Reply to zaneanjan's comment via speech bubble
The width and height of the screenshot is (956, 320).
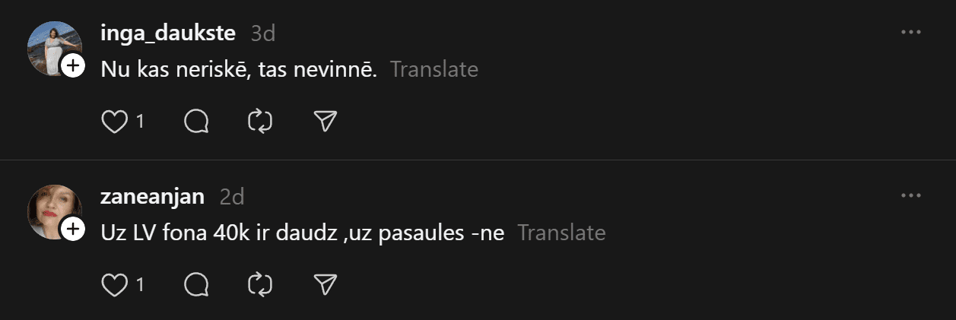click(x=196, y=285)
